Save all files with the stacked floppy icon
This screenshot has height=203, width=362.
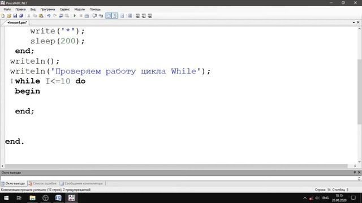[x=21, y=16]
